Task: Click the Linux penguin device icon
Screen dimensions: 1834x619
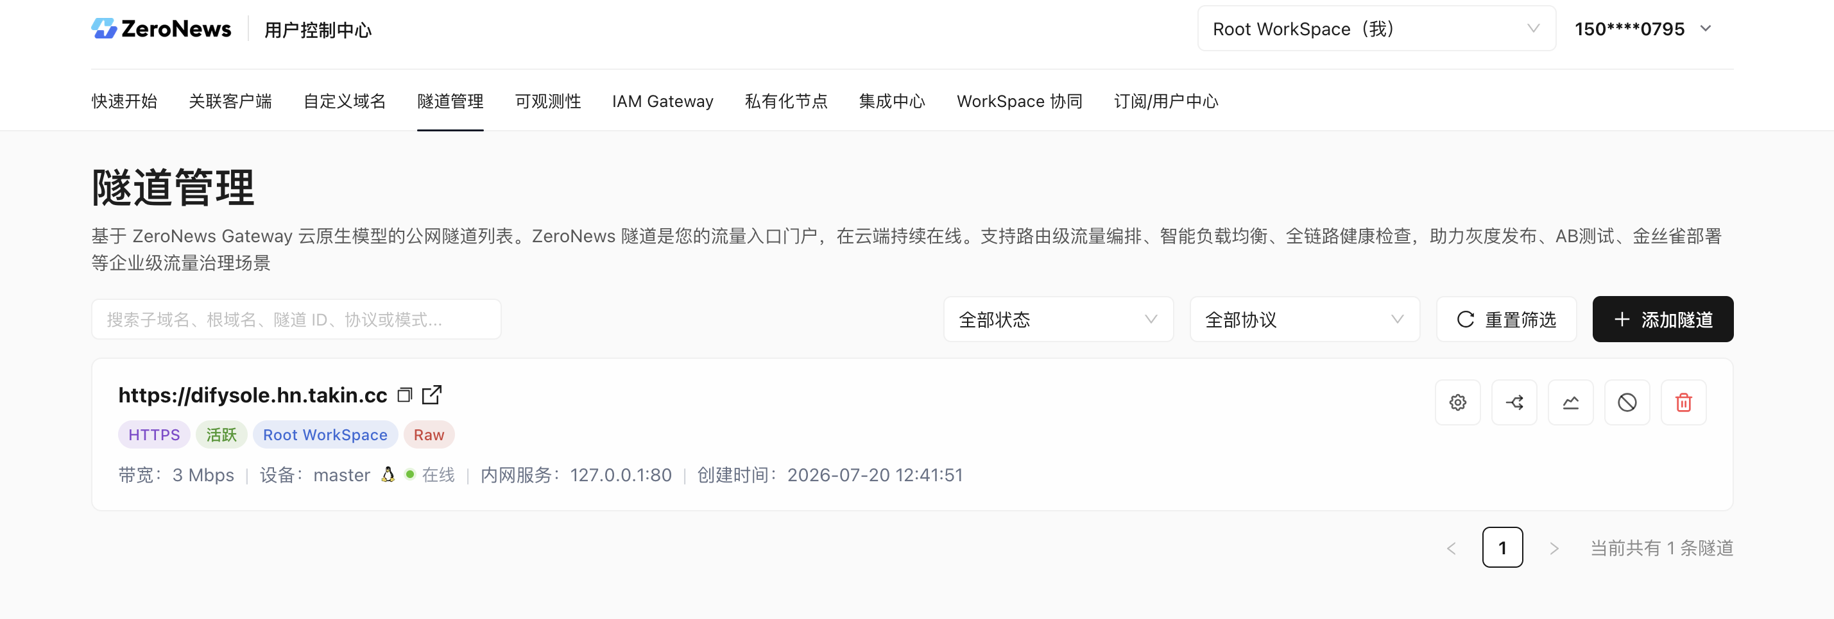Action: tap(388, 474)
